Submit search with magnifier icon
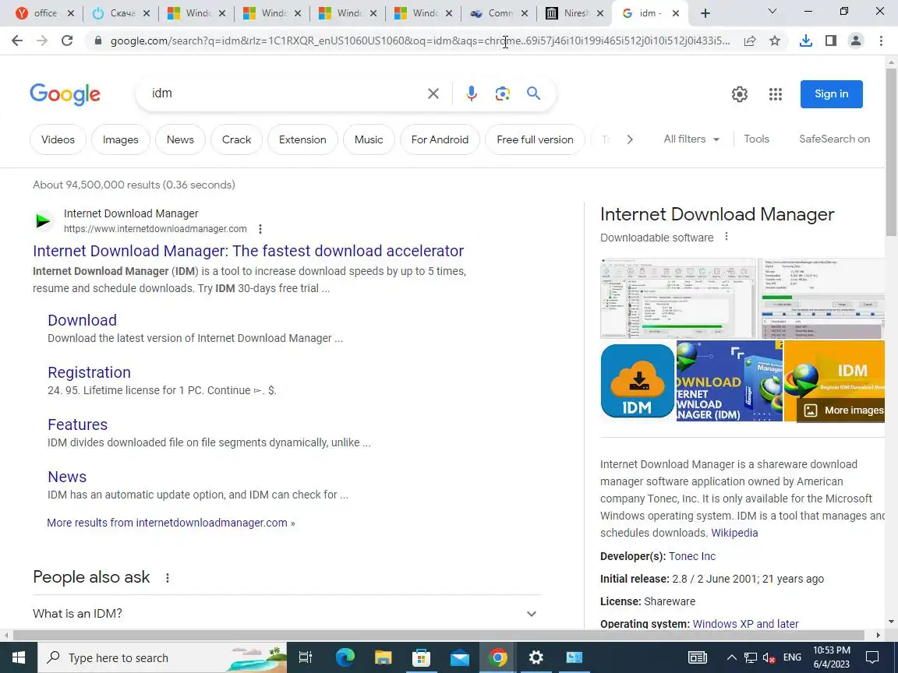Image resolution: width=898 pixels, height=673 pixels. [x=534, y=93]
